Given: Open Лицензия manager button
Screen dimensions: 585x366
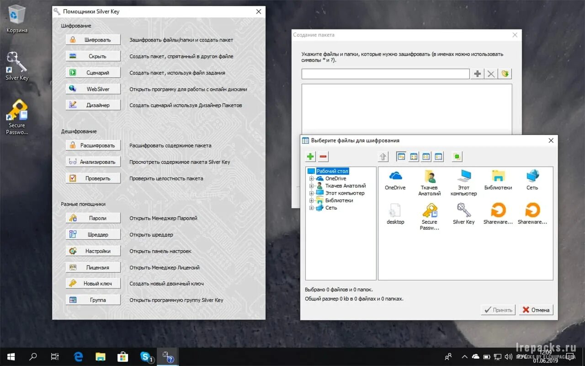Looking at the screenshot, I should (x=93, y=267).
